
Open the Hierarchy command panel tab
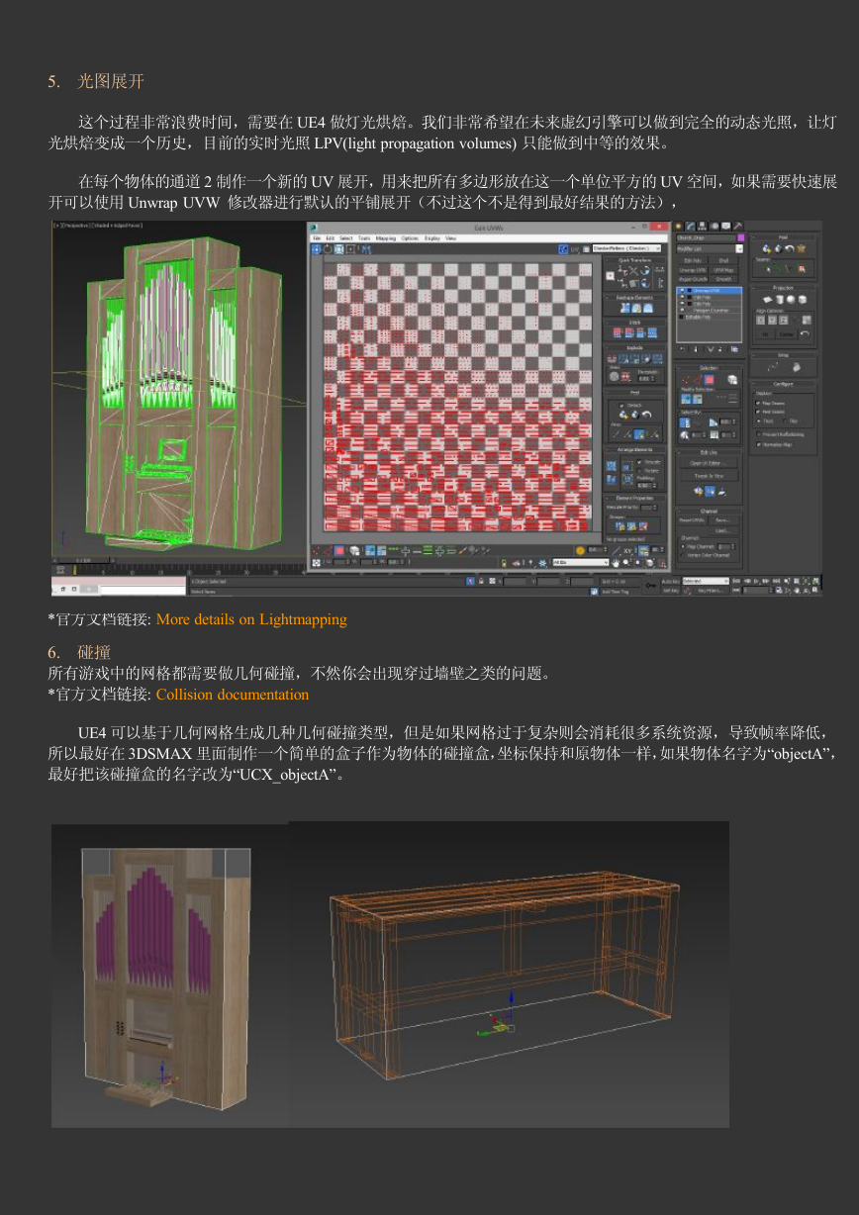[702, 227]
